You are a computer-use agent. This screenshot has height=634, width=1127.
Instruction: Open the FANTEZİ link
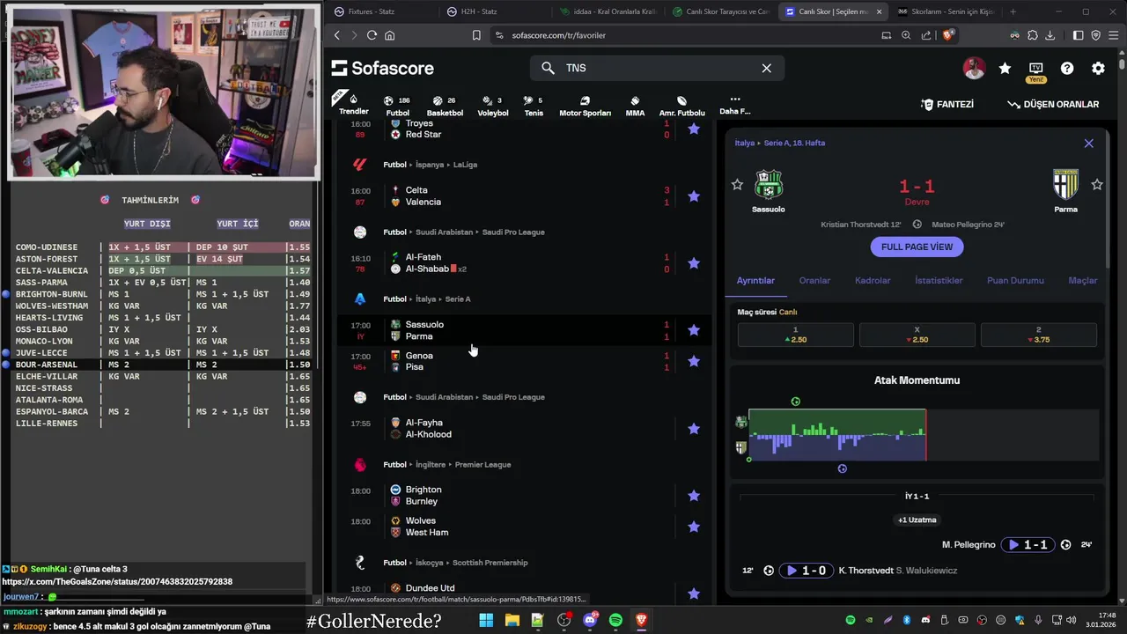(x=947, y=104)
